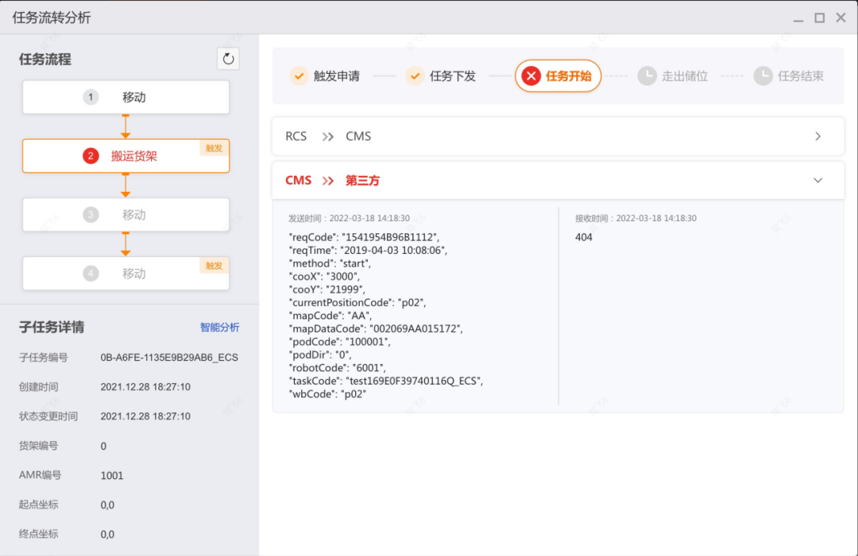Click the 触发 badge on the 搬运货架 step

[213, 148]
